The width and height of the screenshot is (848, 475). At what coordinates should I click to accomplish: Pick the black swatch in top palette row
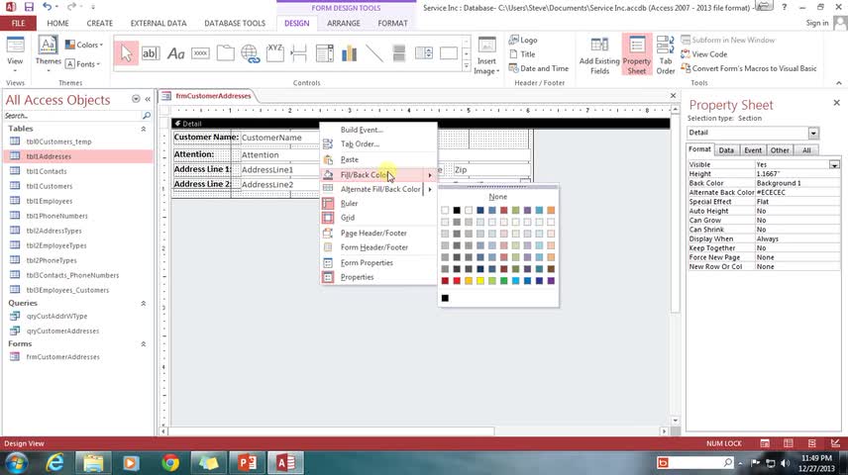[457, 210]
